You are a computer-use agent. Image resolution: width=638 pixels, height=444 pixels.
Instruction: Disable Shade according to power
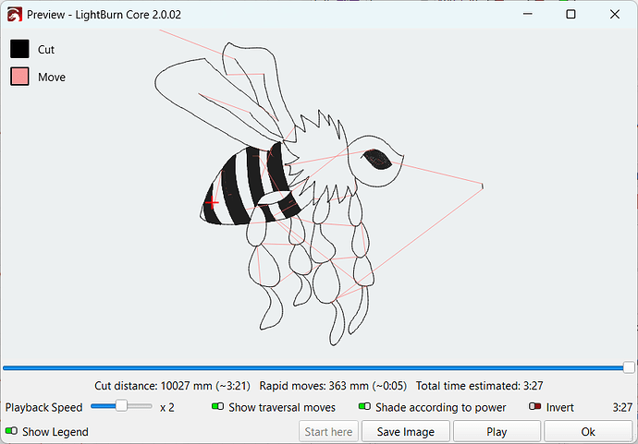point(364,407)
